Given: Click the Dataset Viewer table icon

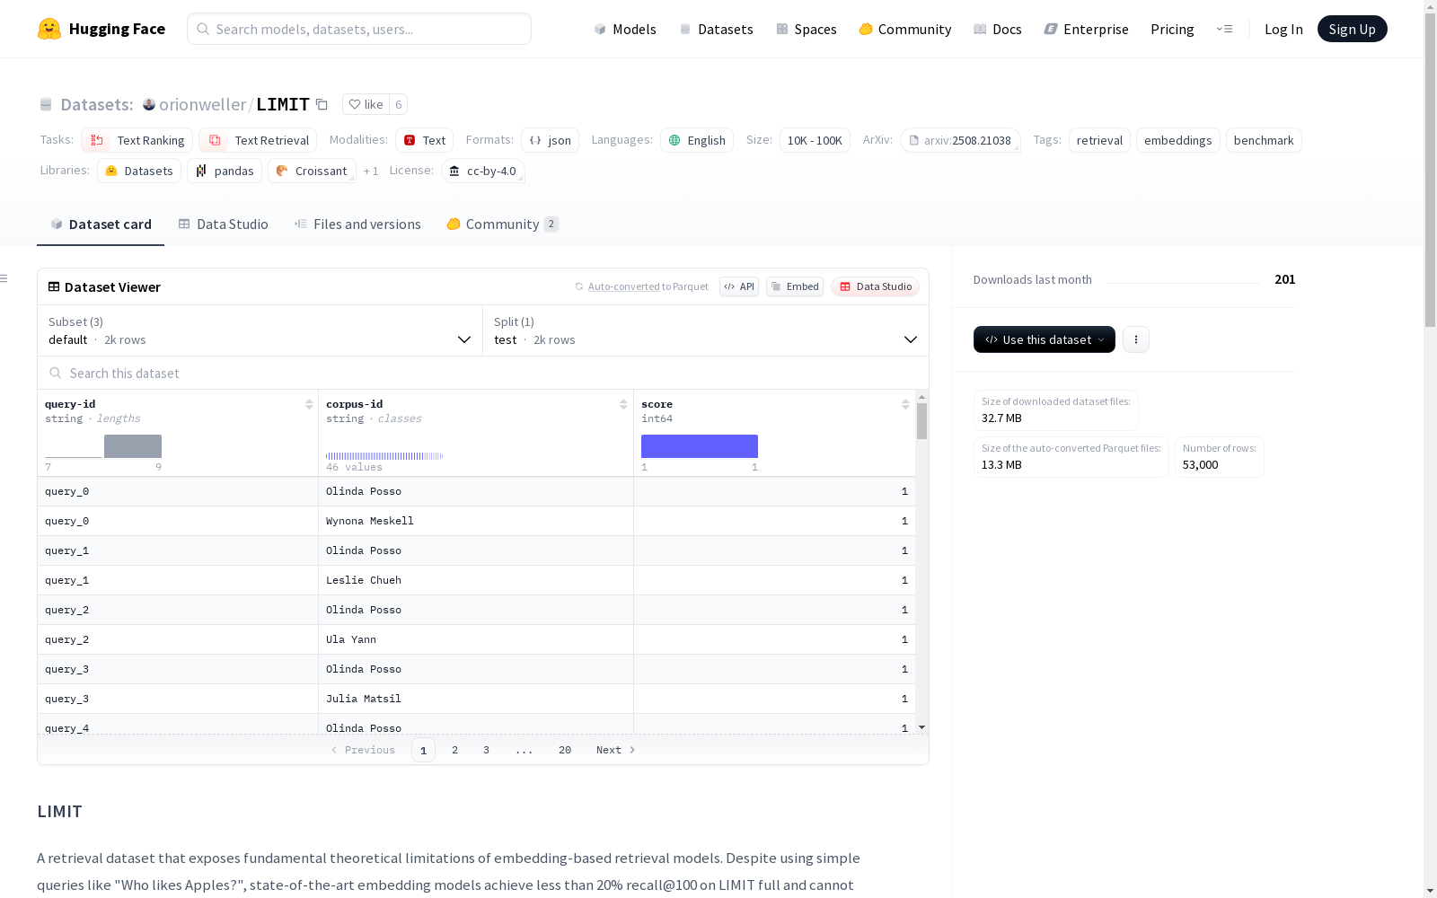Looking at the screenshot, I should point(54,286).
